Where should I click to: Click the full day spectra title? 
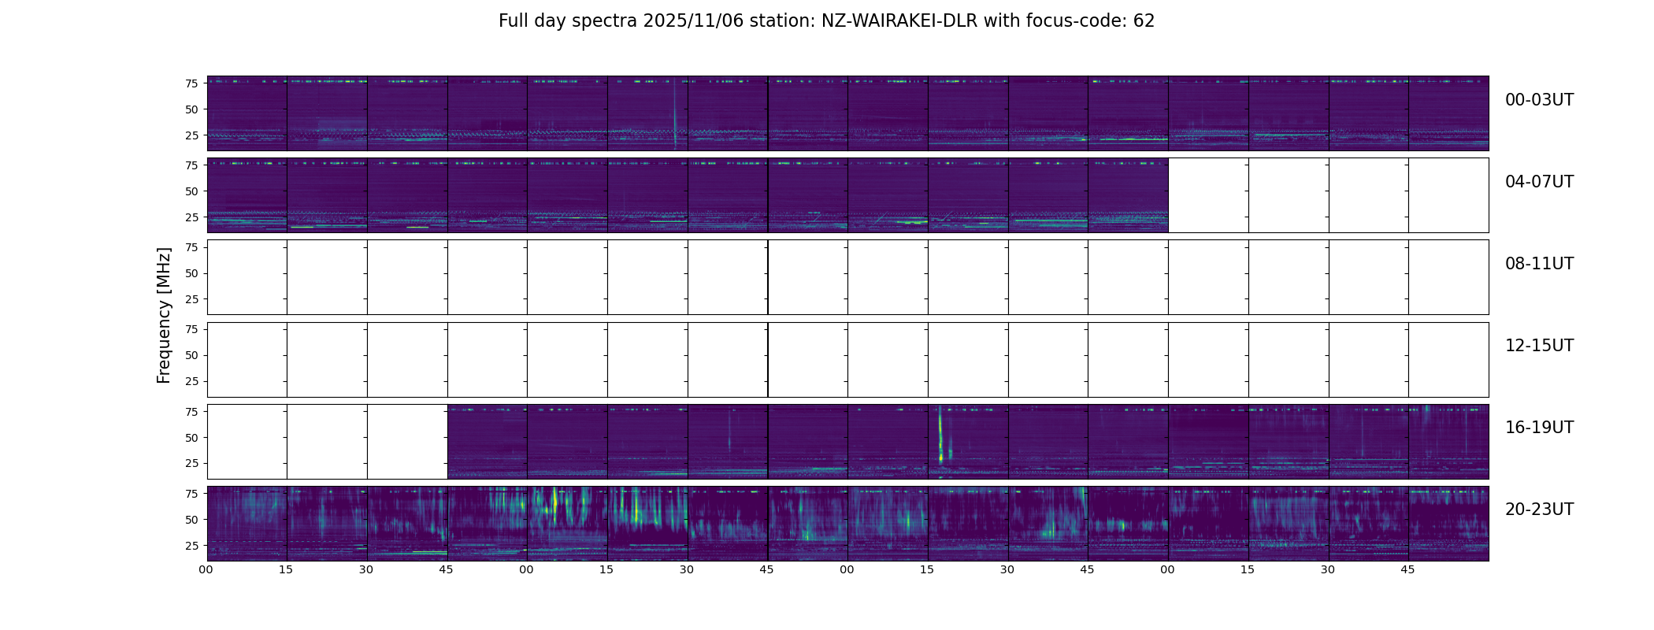point(826,21)
